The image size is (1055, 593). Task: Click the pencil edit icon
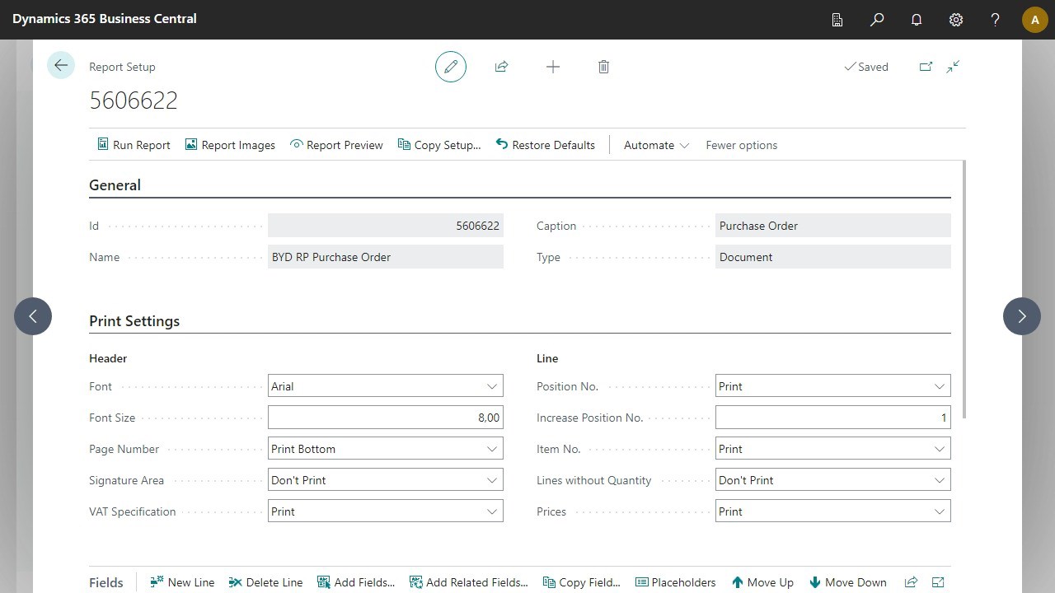point(451,67)
